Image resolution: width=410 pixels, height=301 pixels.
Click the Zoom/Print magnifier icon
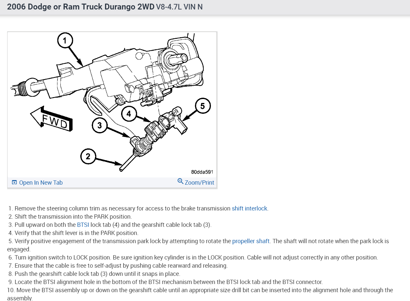point(181,181)
